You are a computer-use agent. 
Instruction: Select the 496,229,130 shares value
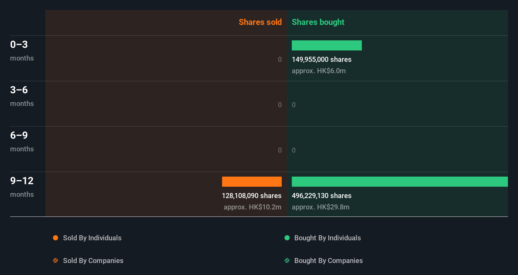pos(321,196)
